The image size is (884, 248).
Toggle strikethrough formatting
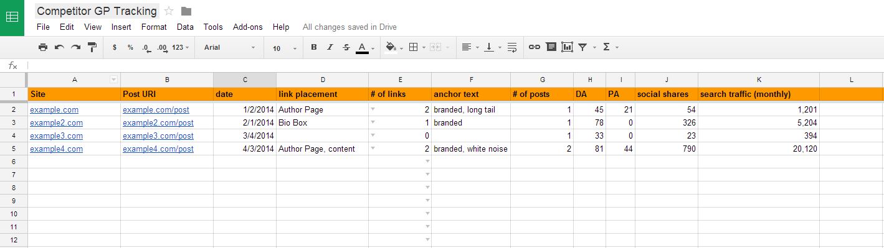[x=346, y=47]
